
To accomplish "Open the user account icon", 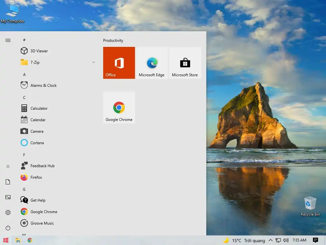I will coord(8,167).
